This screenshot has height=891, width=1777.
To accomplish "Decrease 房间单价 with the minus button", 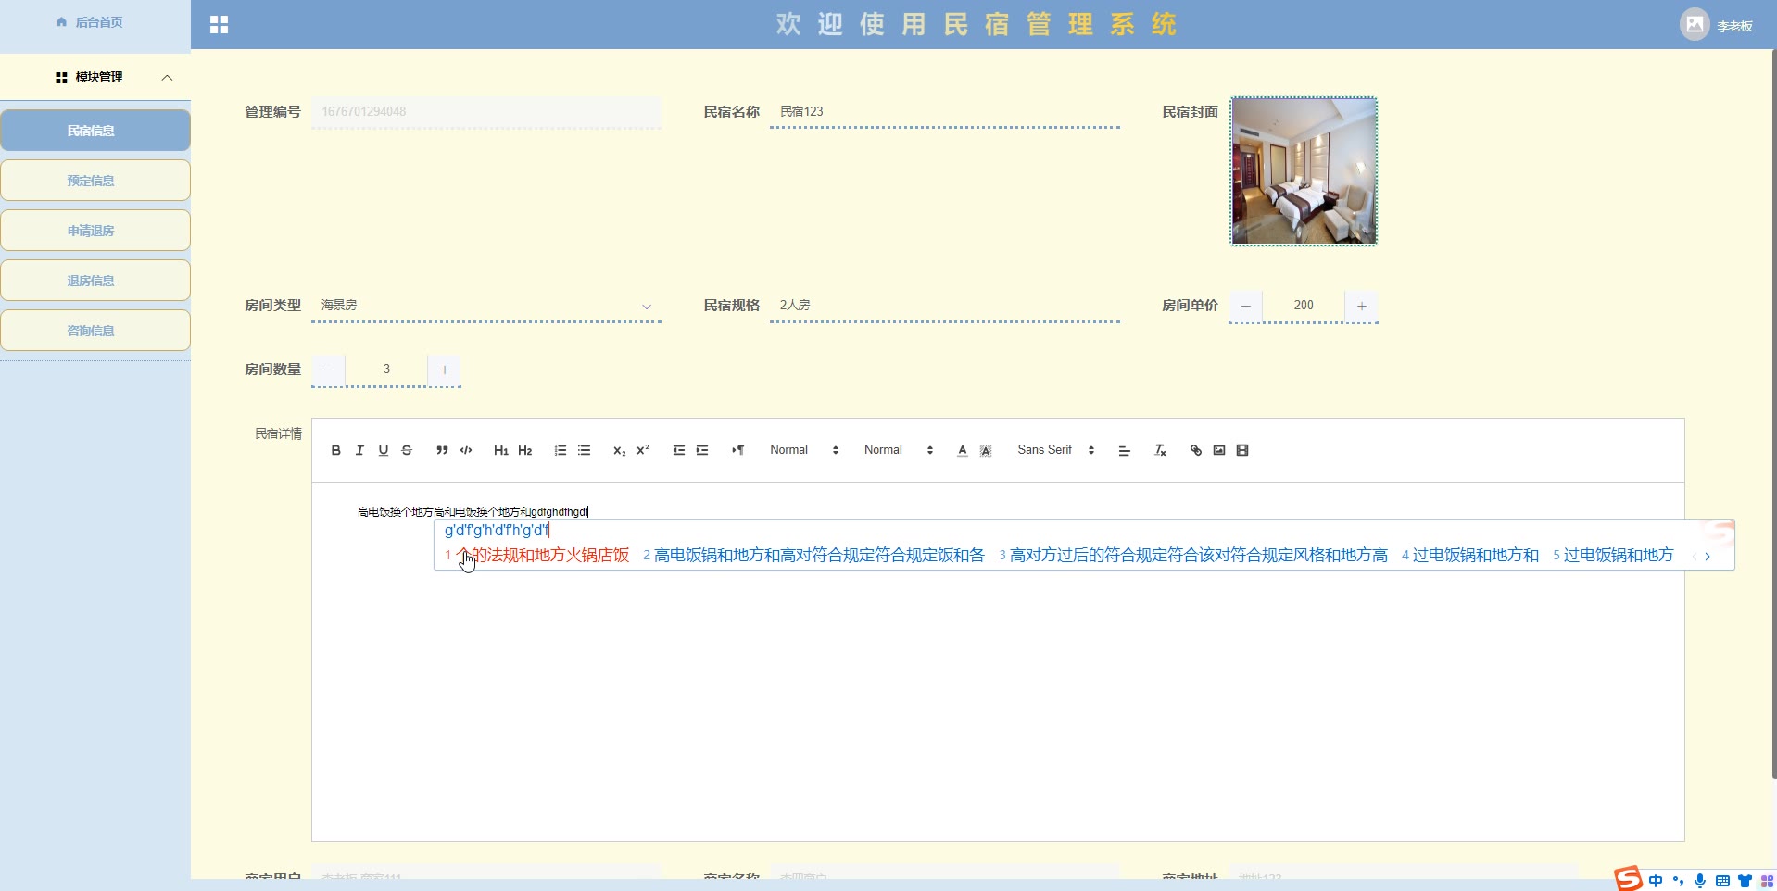I will pyautogui.click(x=1246, y=306).
